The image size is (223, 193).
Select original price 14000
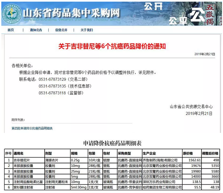click(192, 176)
